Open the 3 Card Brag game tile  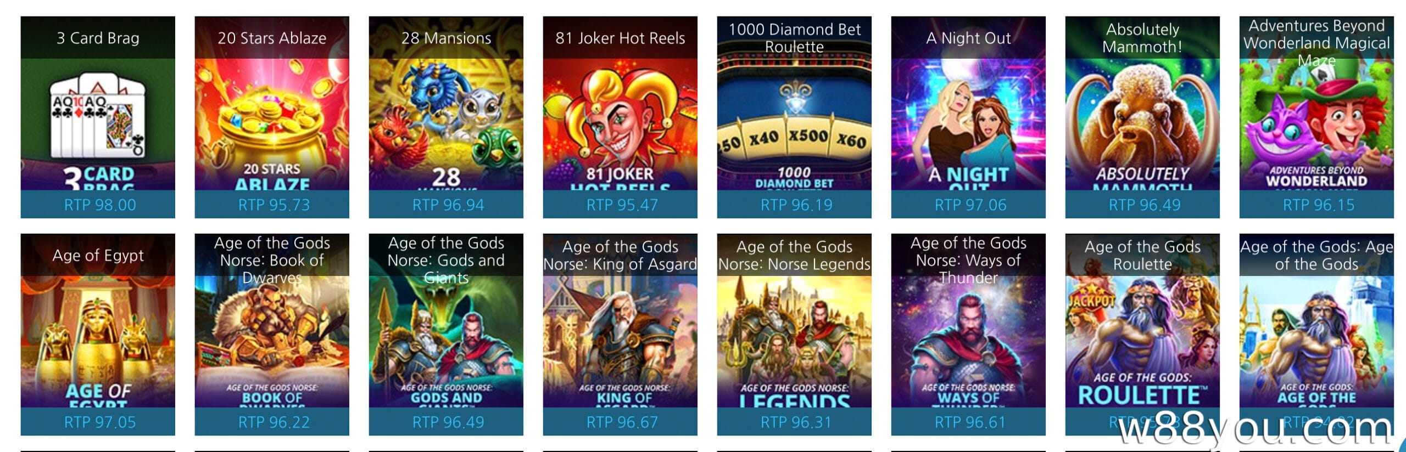click(x=98, y=117)
